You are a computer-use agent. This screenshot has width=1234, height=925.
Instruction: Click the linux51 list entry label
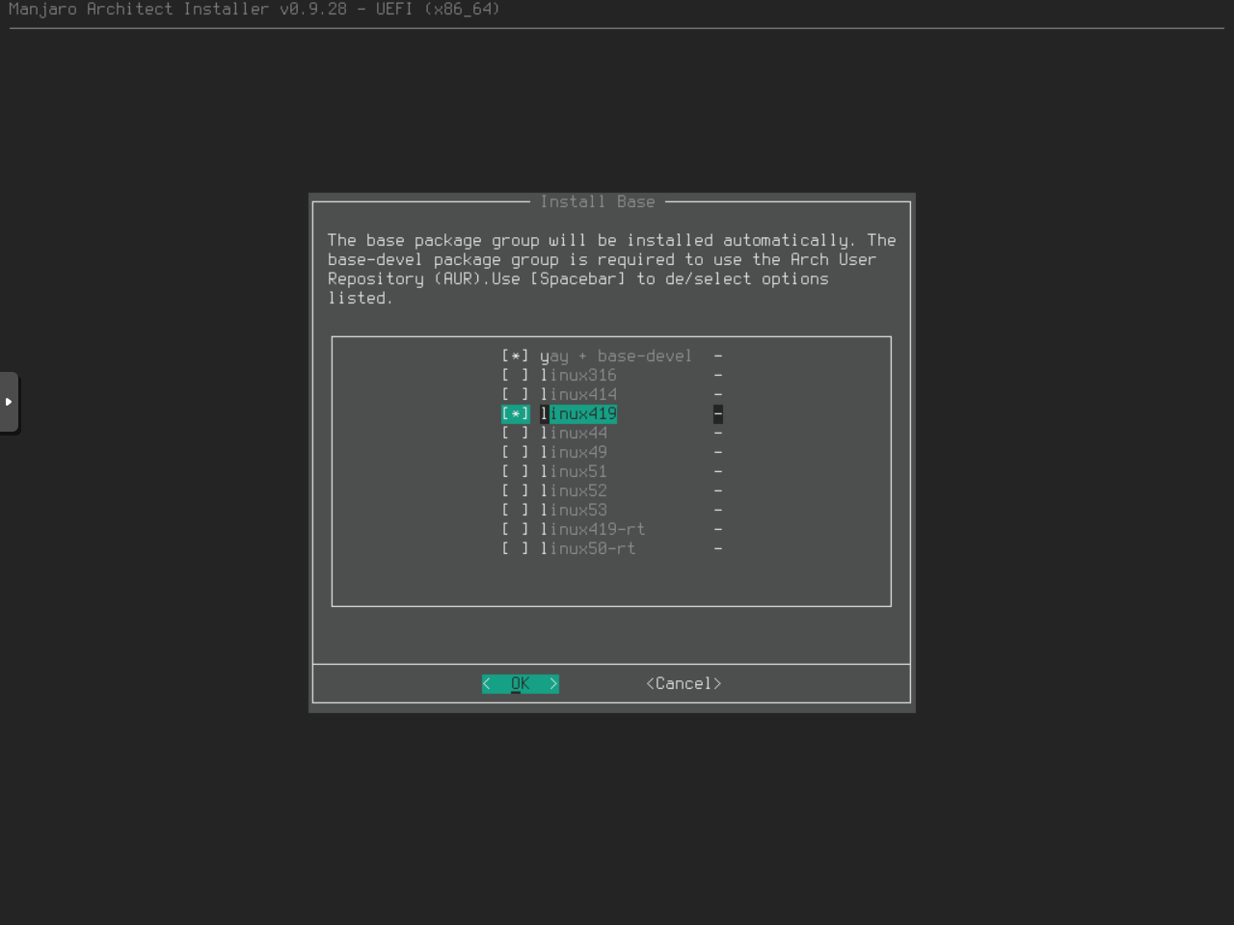coord(574,472)
